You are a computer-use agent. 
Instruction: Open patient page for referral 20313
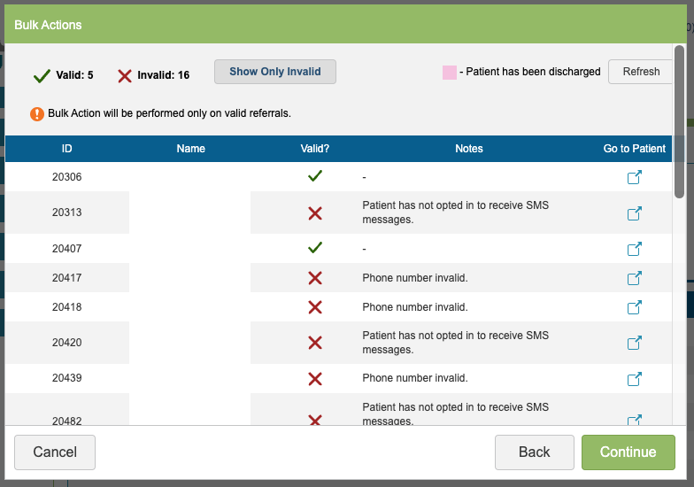point(634,213)
